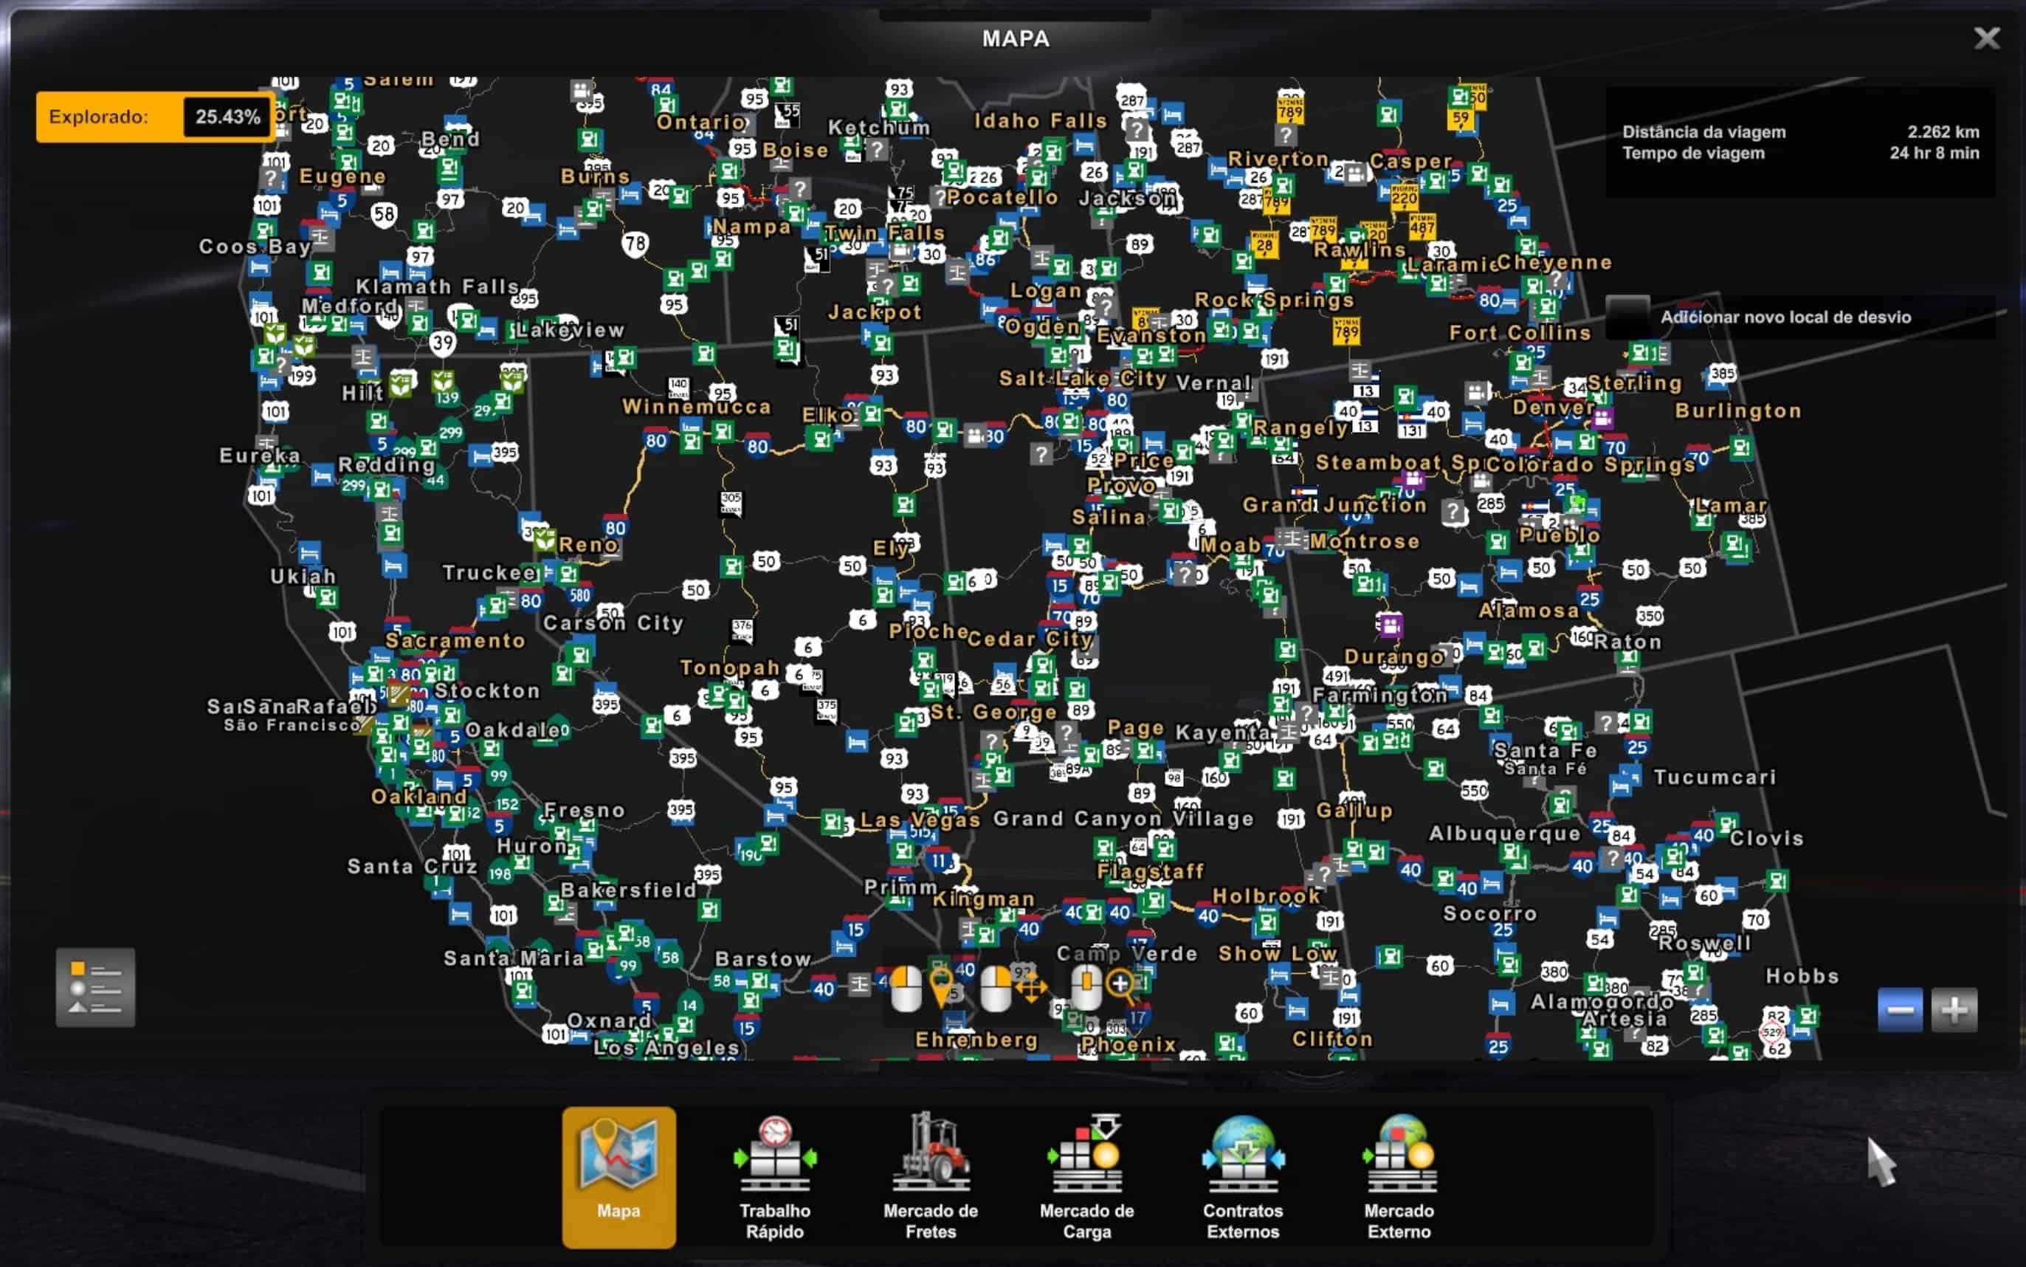2026x1267 pixels.
Task: Zoom out with the blue minus button
Action: click(1899, 1010)
